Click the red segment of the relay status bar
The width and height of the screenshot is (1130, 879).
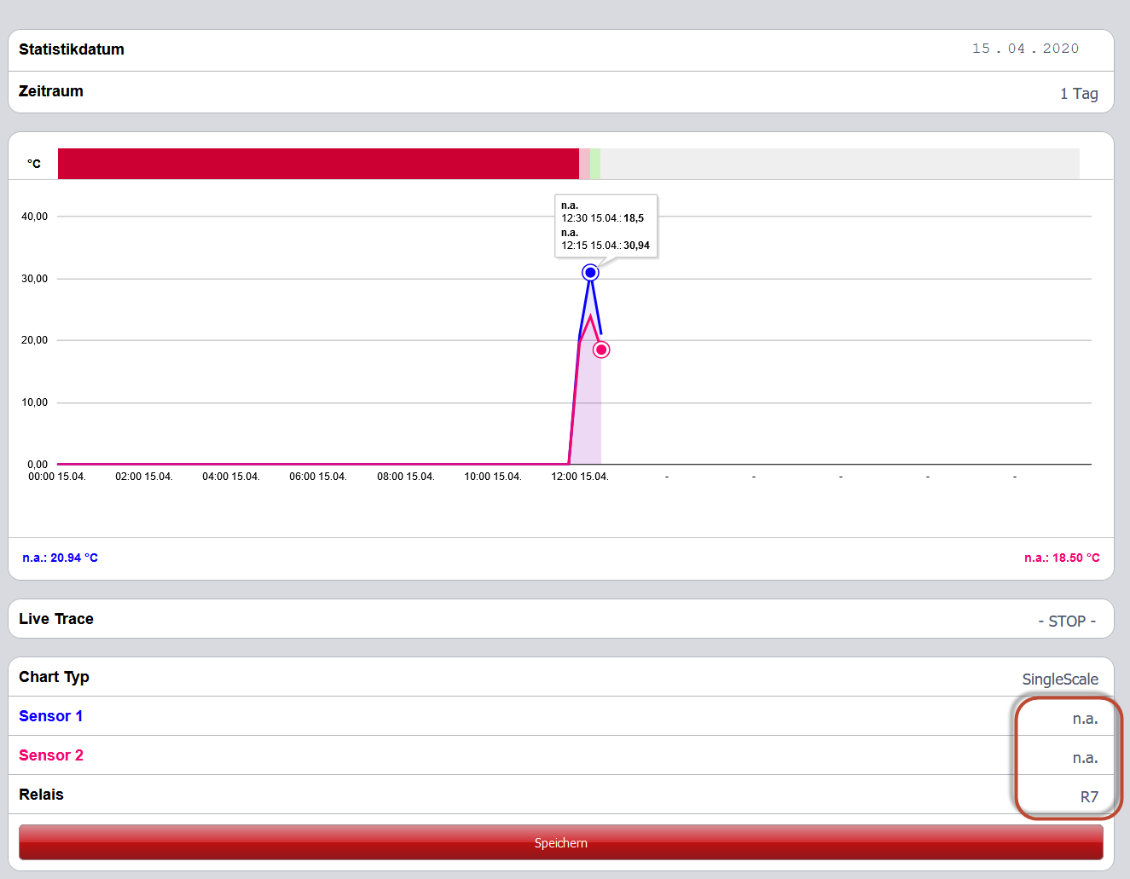[318, 164]
